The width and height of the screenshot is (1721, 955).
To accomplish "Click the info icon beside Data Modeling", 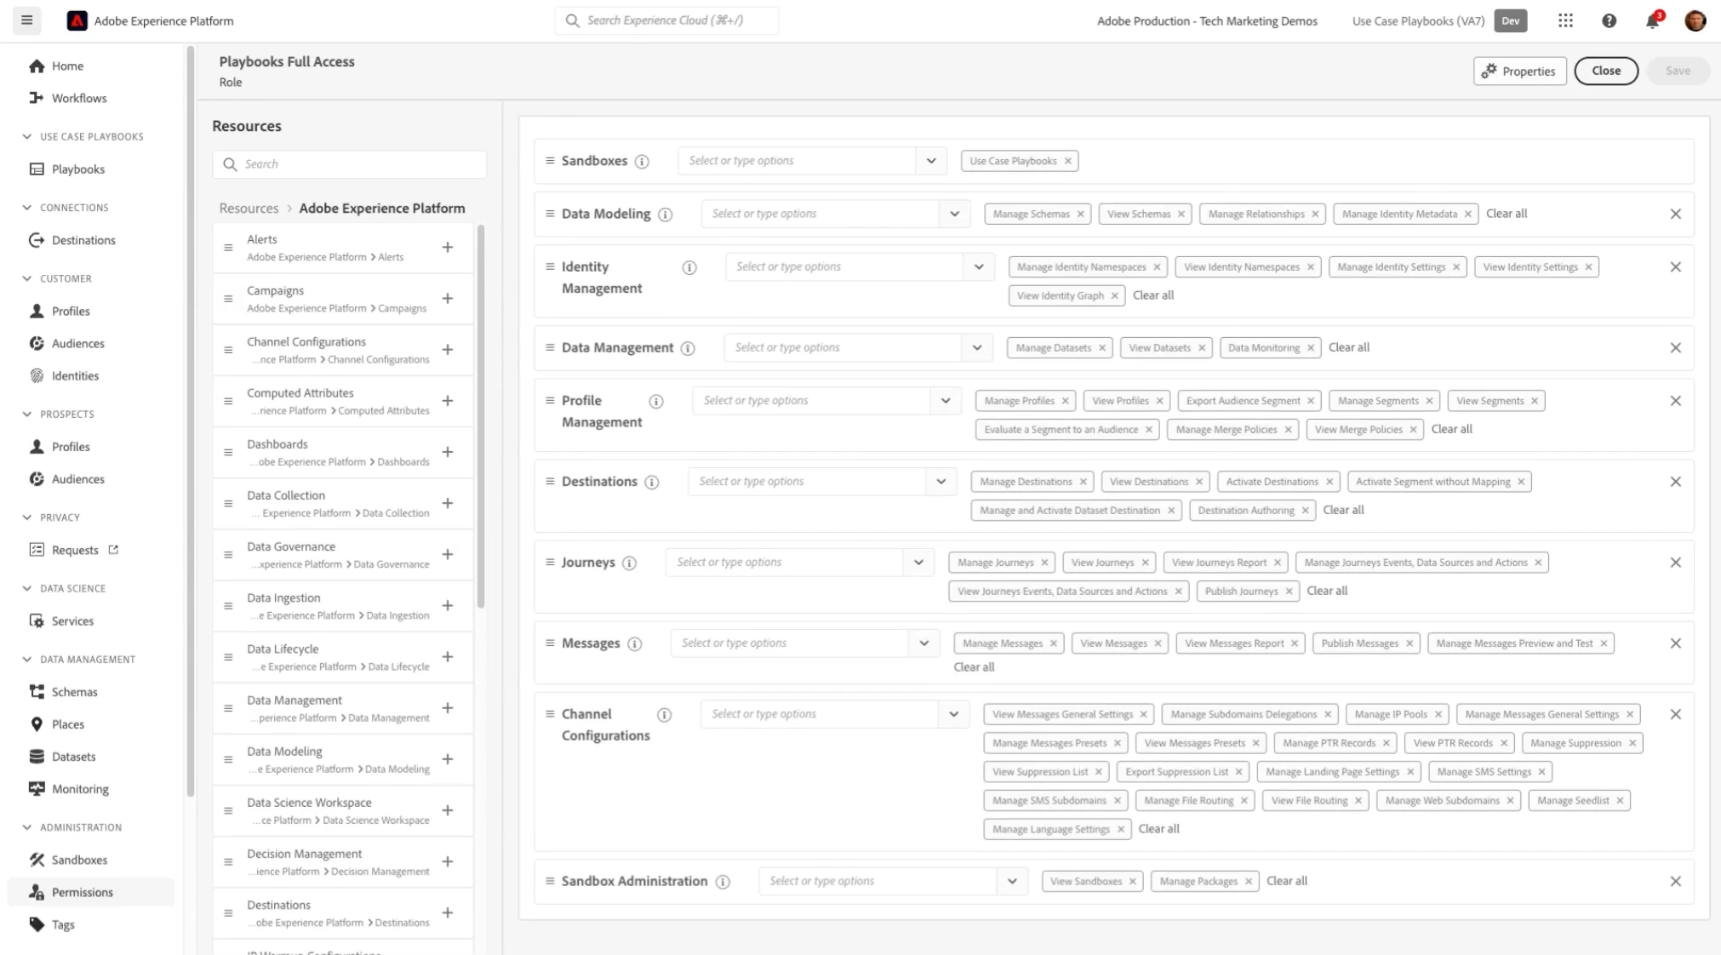I will 666,214.
